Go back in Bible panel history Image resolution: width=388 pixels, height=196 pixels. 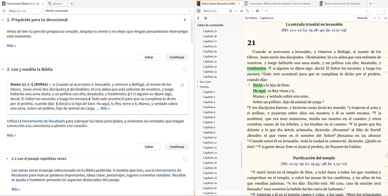point(368,11)
